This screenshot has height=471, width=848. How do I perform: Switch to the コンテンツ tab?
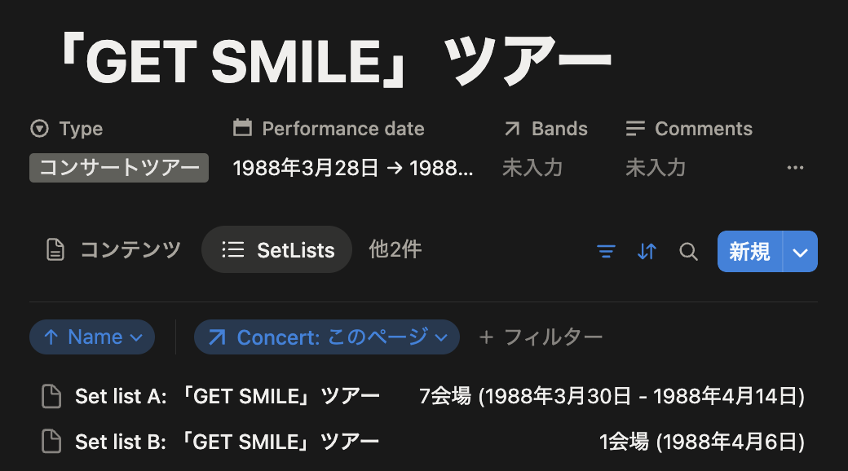113,250
